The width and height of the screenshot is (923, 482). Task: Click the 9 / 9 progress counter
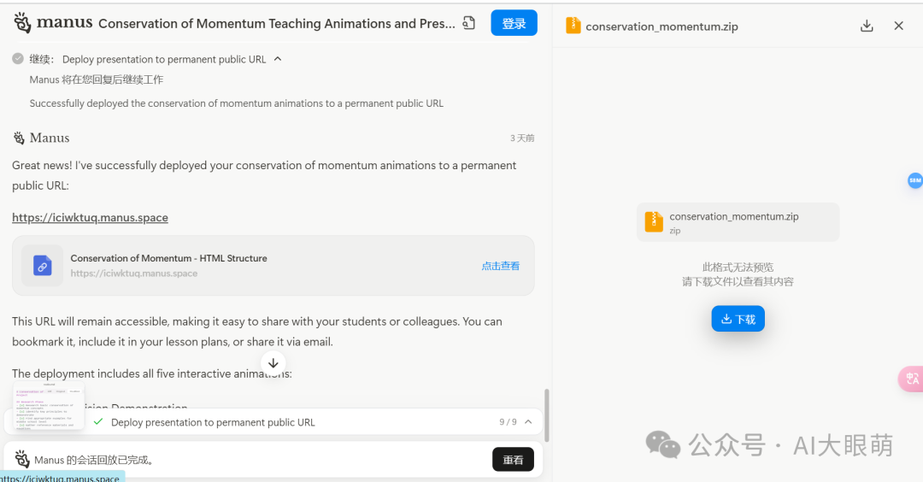pos(508,422)
